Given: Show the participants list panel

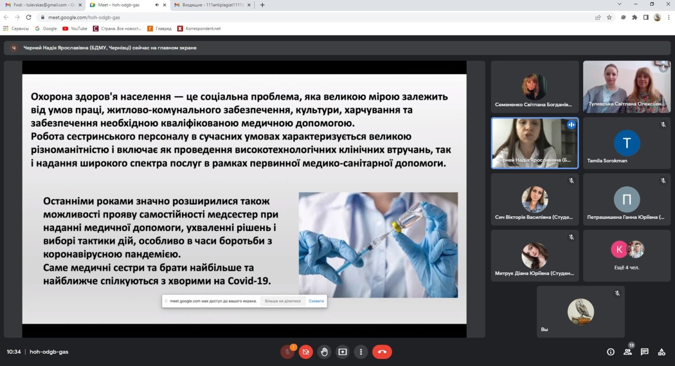Looking at the screenshot, I should pos(628,352).
